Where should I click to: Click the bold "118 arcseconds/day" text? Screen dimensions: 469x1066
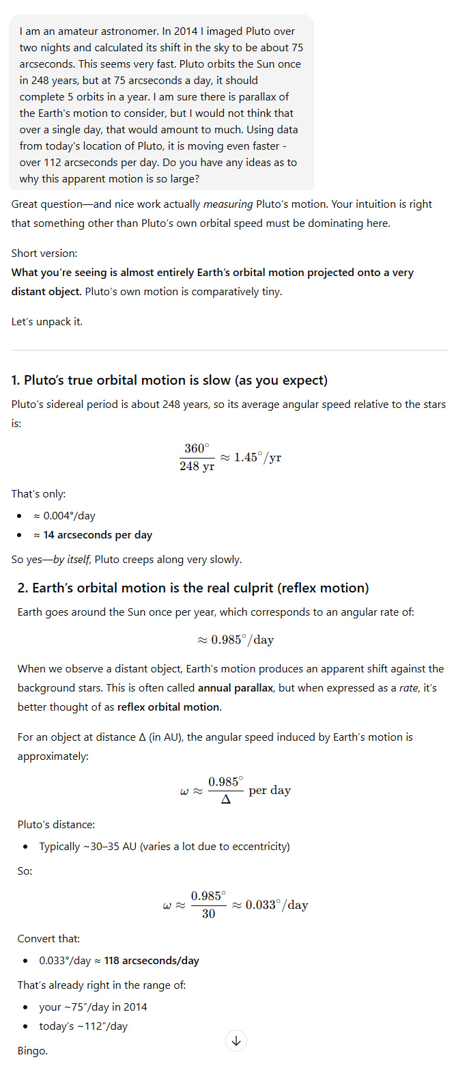click(x=152, y=961)
